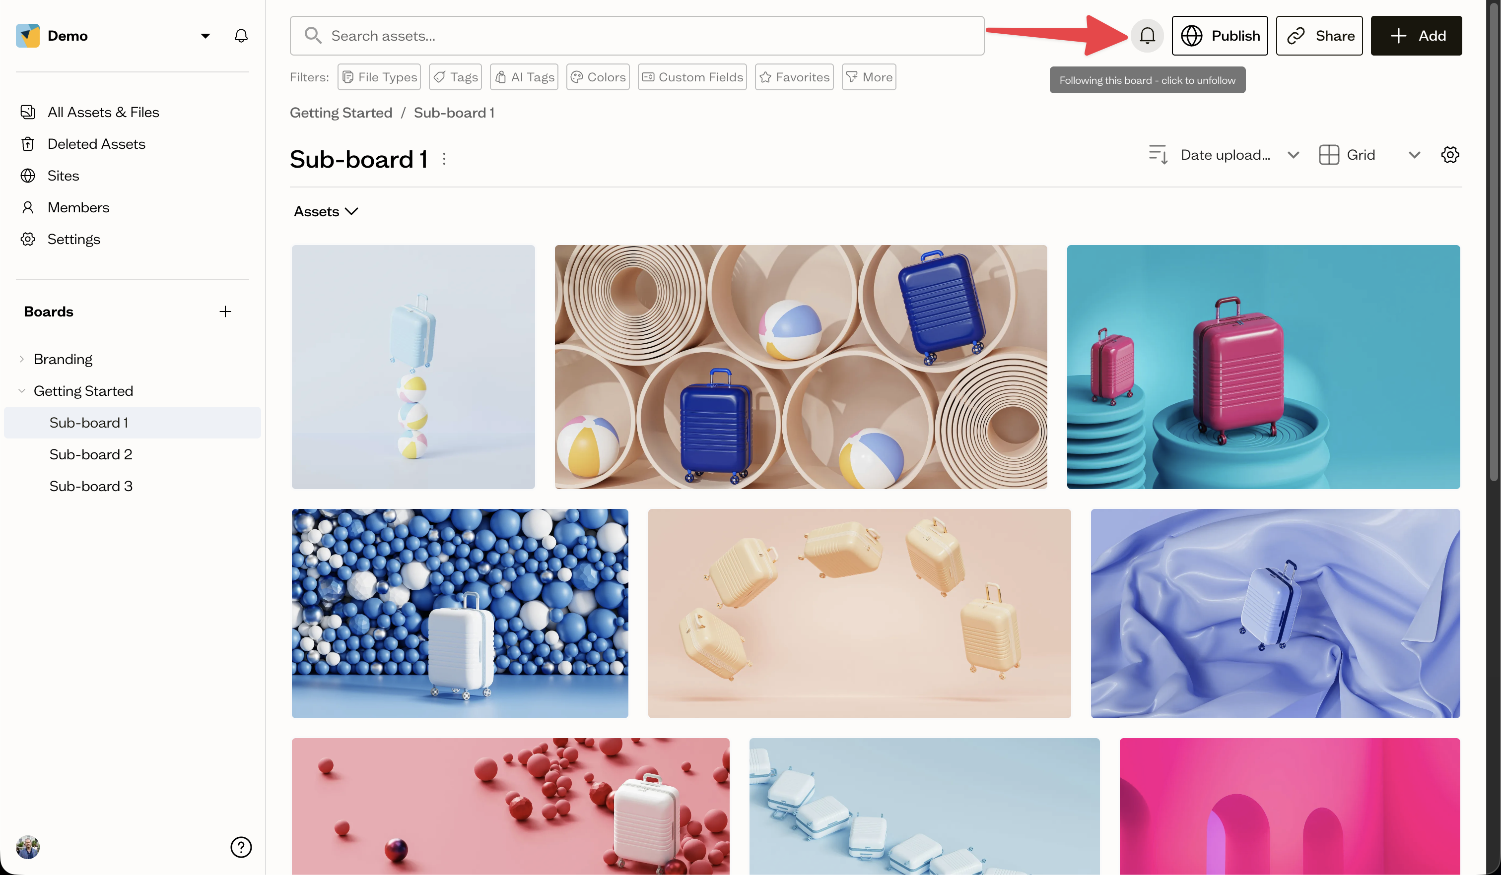Select the Getting Started board

(x=83, y=390)
